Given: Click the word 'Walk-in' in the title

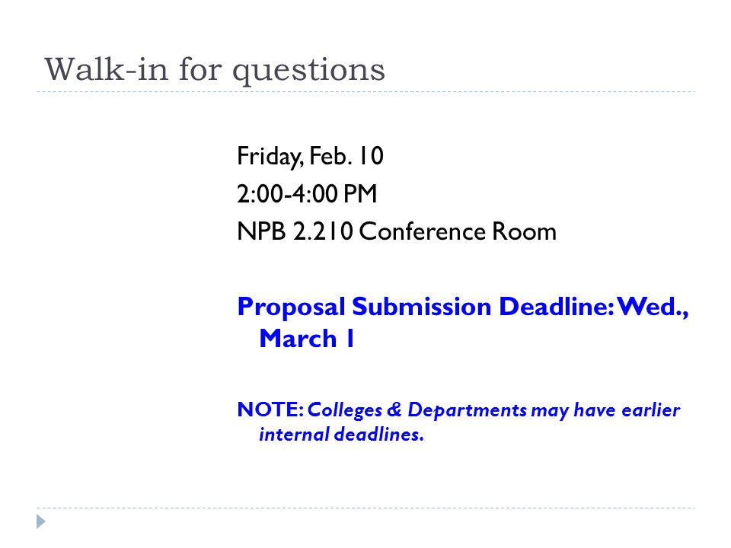Looking at the screenshot, I should click(x=107, y=69).
